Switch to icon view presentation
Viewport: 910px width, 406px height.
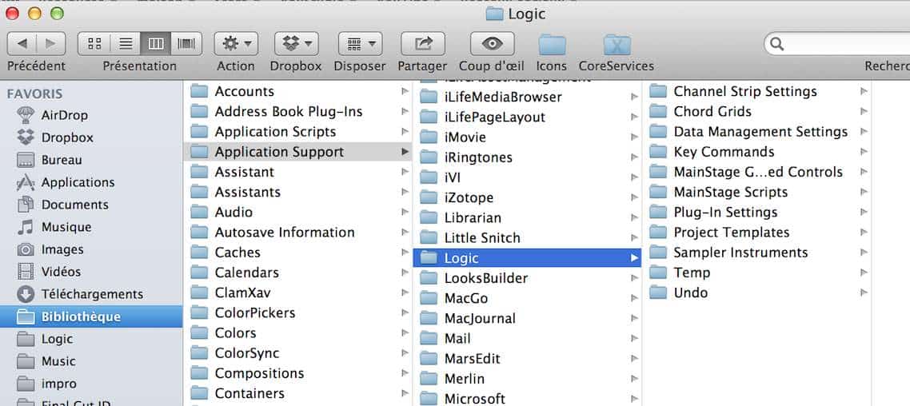point(94,43)
